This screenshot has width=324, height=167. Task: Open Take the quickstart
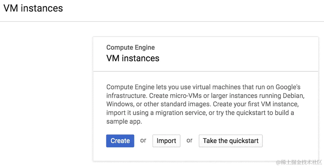pyautogui.click(x=231, y=141)
